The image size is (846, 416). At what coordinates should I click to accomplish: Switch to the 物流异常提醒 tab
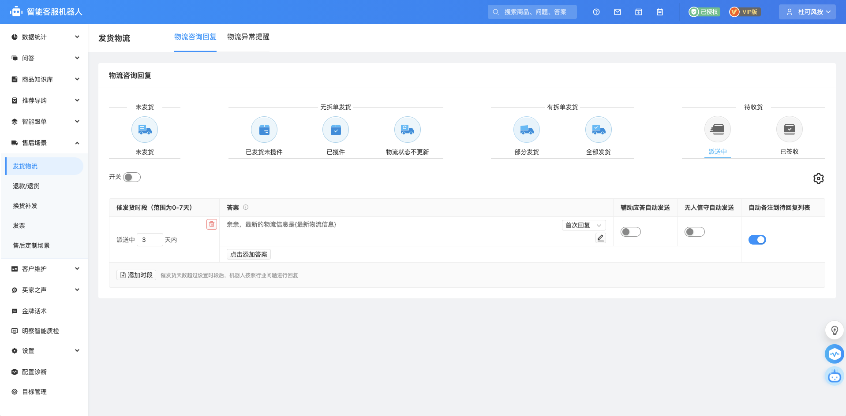click(x=248, y=37)
